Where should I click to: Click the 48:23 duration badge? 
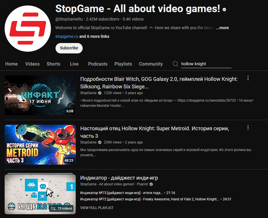point(69,161)
